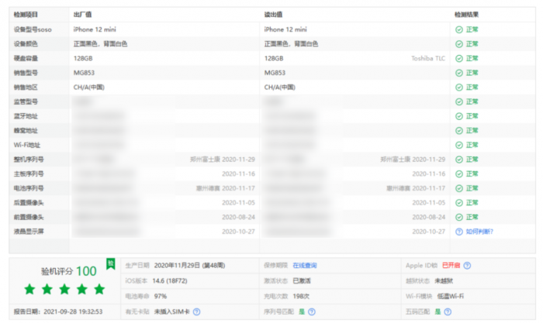
Task: Open the 在线查询 warranty link
Action: [x=304, y=266]
